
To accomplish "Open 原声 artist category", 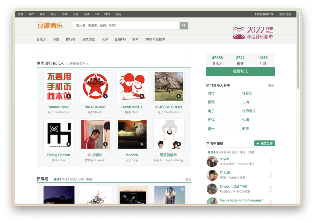I will [246, 129].
